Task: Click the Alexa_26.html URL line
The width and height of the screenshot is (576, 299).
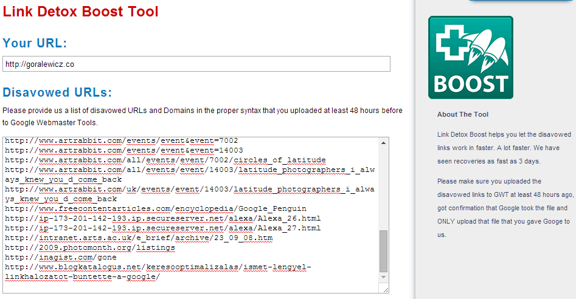Action: [x=163, y=219]
